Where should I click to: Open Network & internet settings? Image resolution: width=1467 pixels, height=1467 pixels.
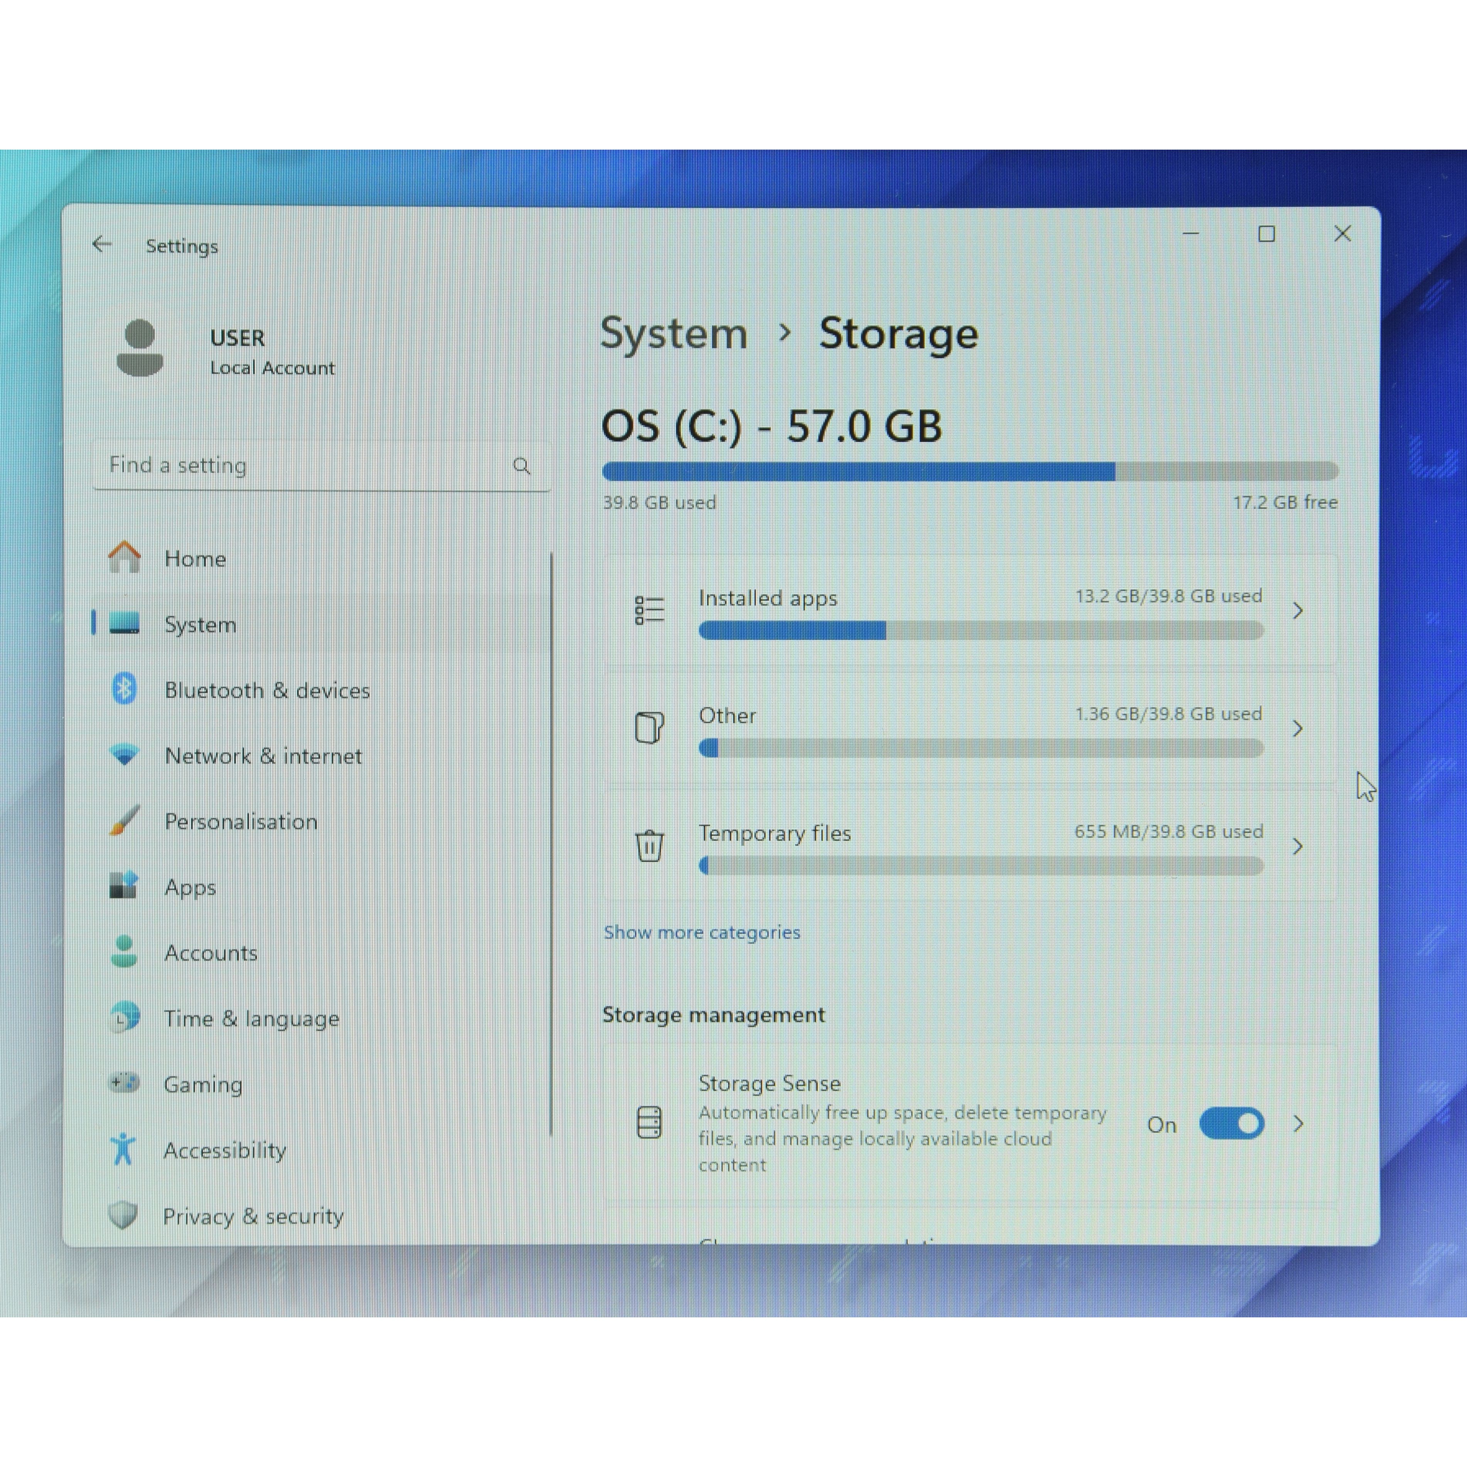coord(321,755)
